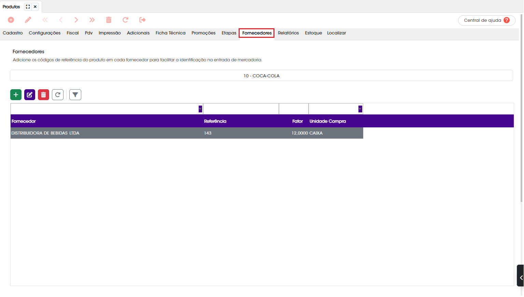The image size is (524, 297).
Task: Open the Promoções tab
Action: 203,33
